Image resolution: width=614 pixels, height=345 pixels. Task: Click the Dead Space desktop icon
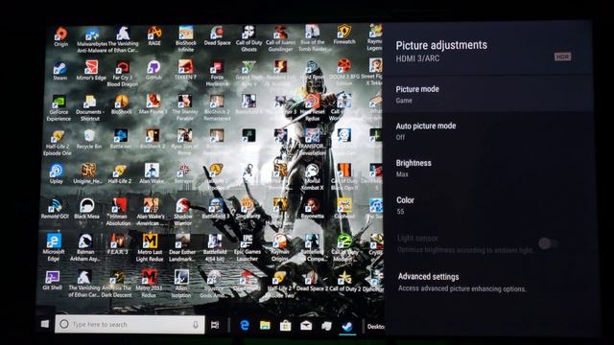(217, 36)
